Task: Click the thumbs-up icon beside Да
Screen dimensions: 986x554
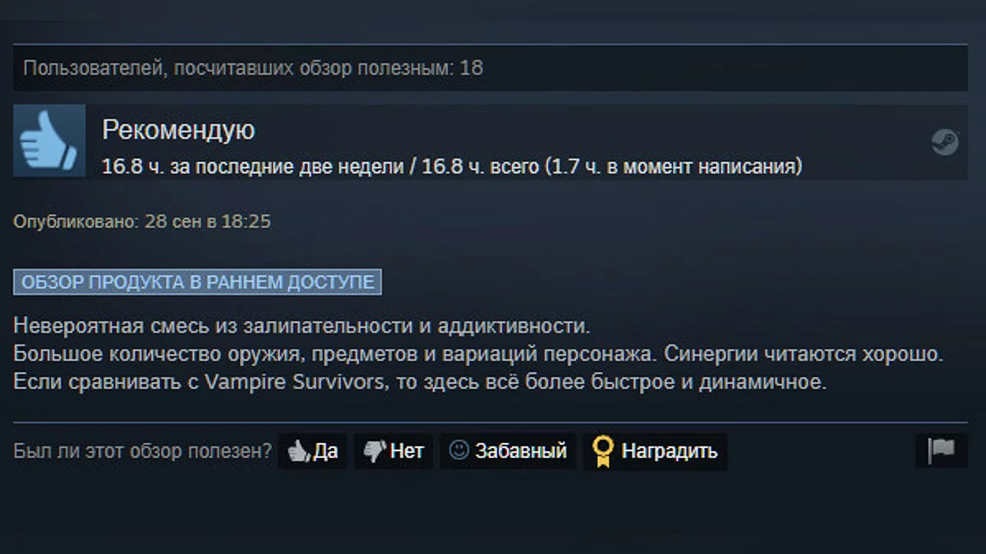Action: click(298, 451)
